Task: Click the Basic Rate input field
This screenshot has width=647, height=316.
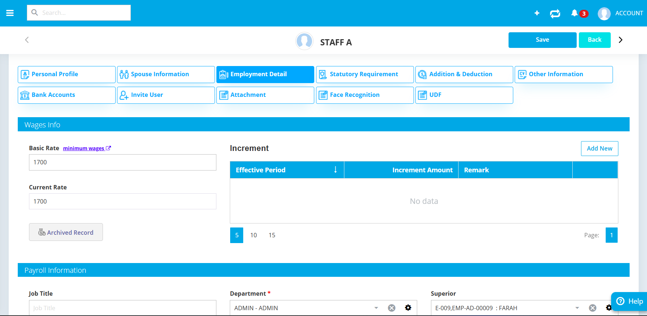Action: coord(123,162)
